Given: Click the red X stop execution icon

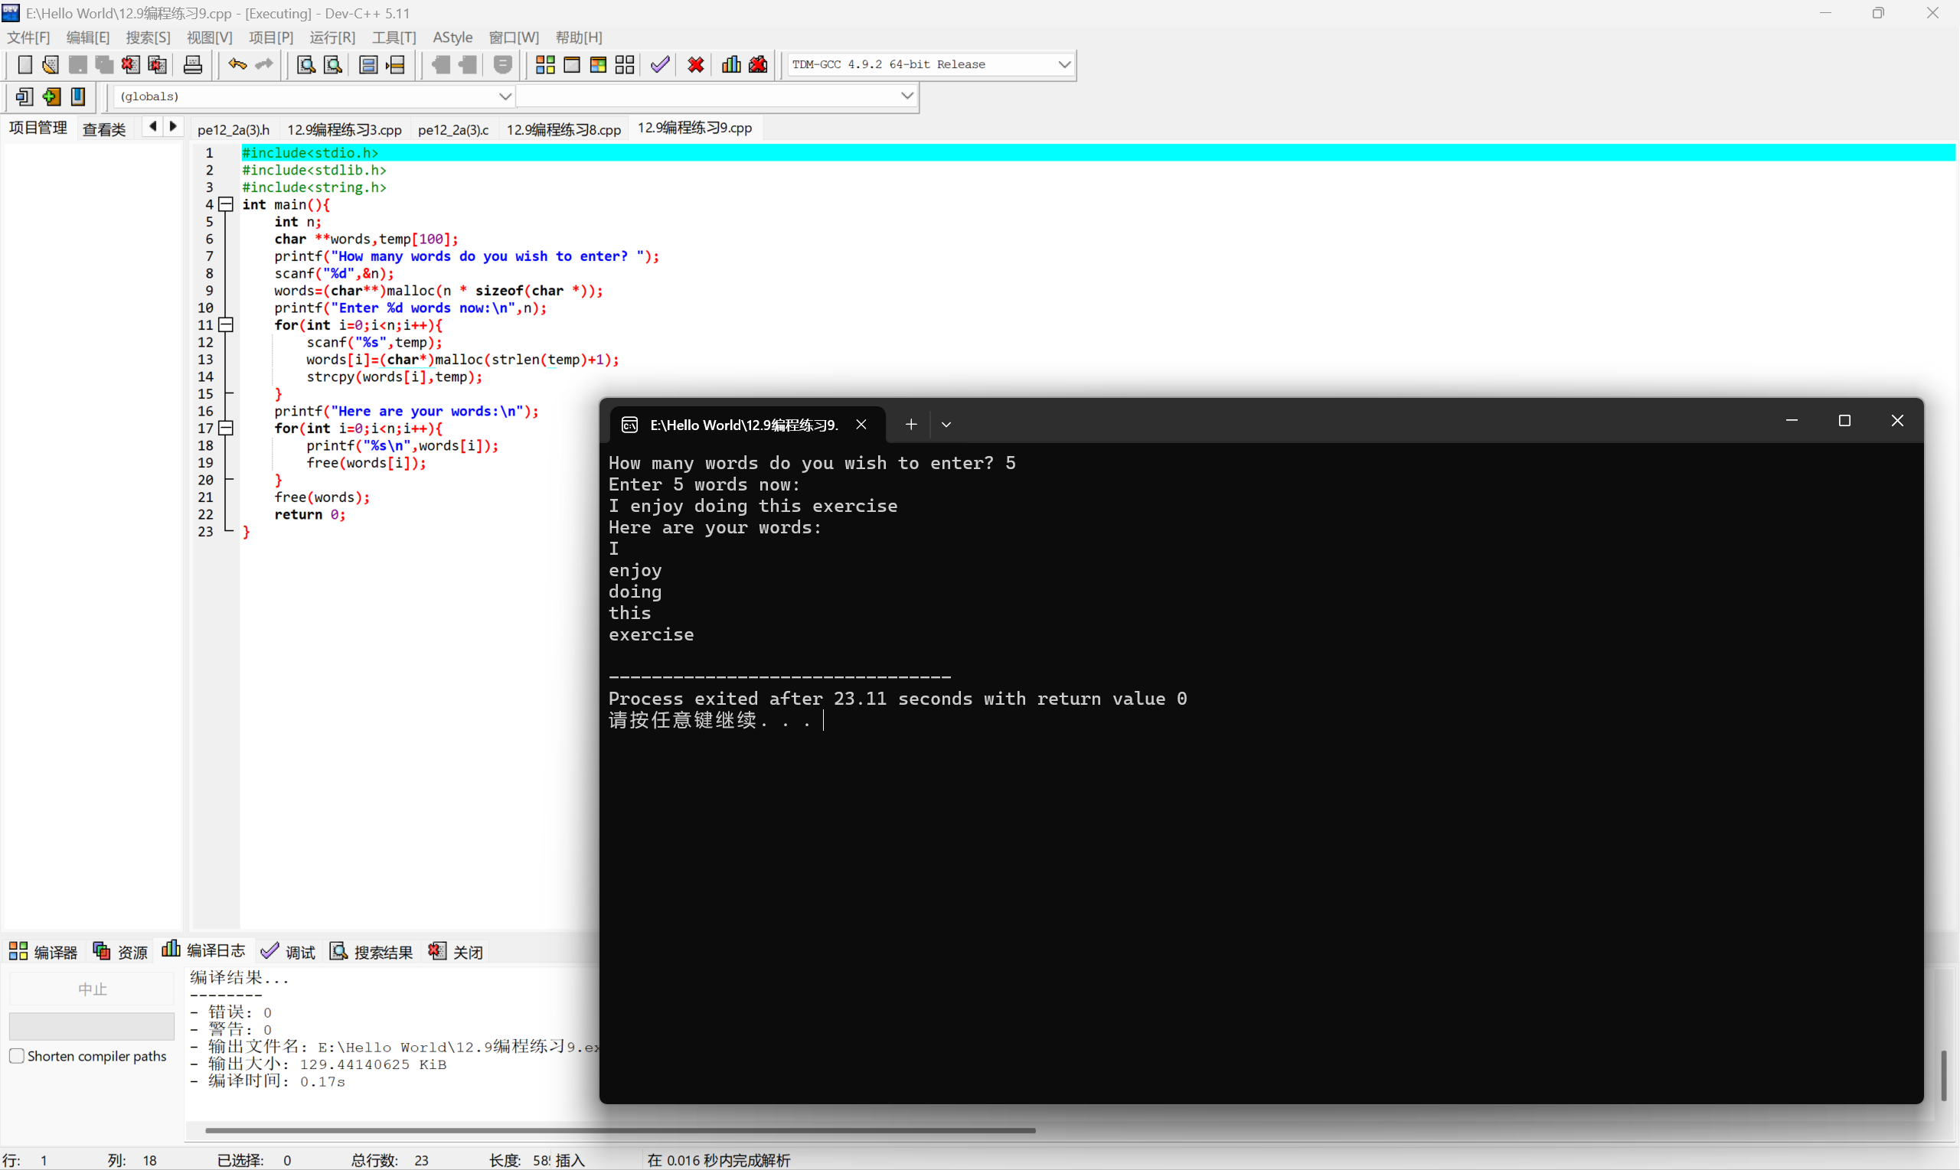Looking at the screenshot, I should point(695,64).
